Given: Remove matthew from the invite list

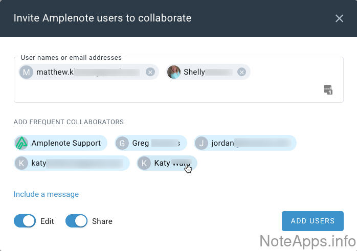Looking at the screenshot, I should 150,72.
